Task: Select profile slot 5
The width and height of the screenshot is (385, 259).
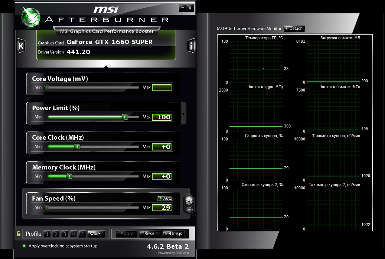Action: [82, 234]
